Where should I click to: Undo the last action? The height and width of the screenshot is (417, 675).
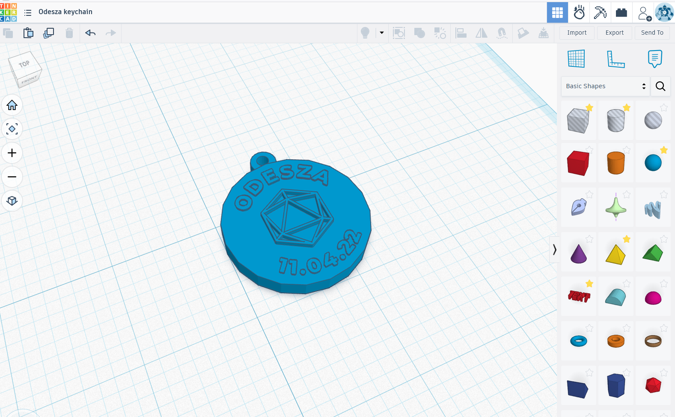[90, 33]
